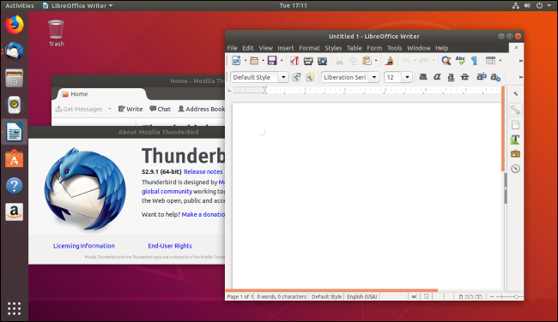Toggle Bold formatting in Writer

tap(423, 77)
